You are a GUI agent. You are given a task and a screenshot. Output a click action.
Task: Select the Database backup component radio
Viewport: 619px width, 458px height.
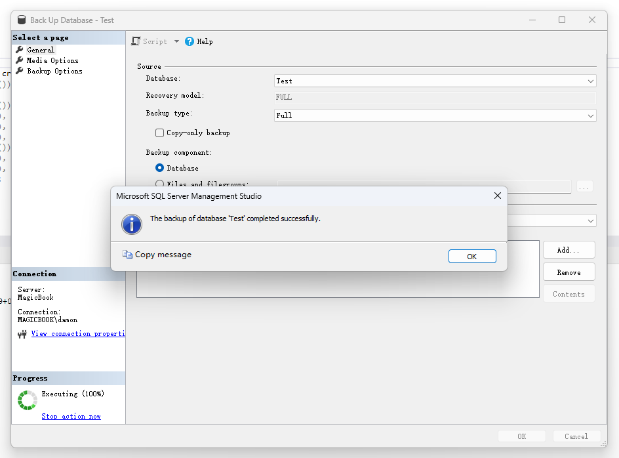159,168
